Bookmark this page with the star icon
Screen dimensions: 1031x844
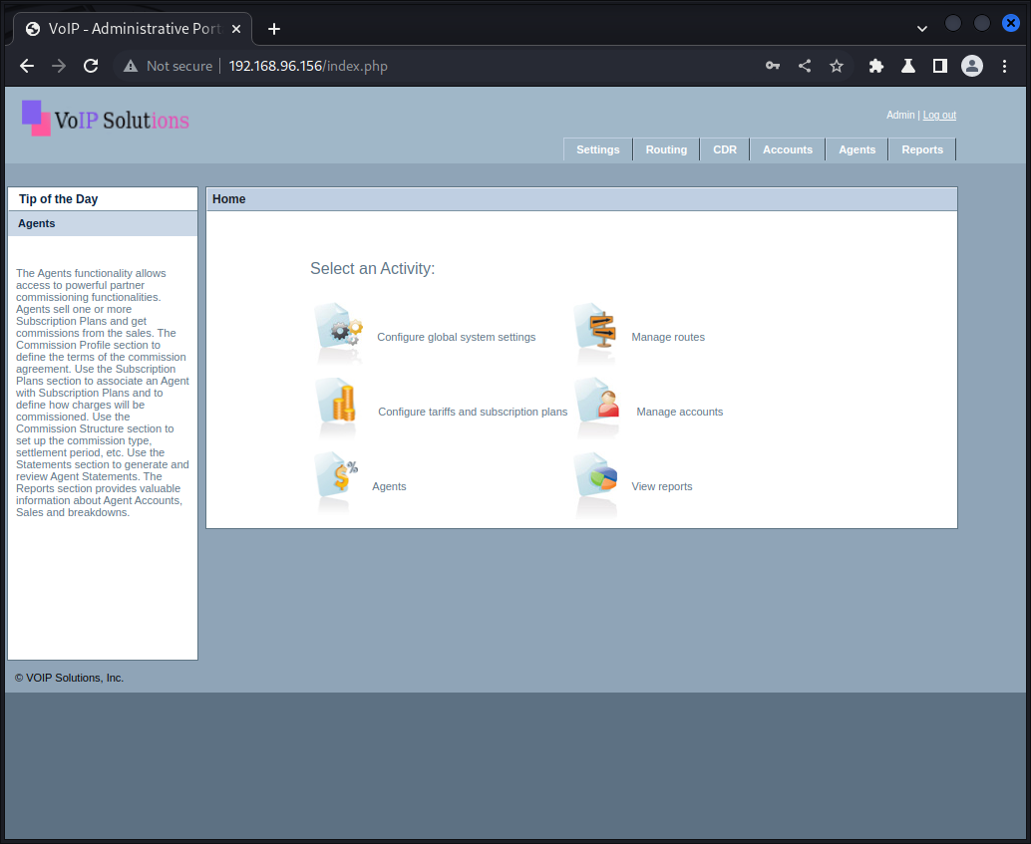(837, 66)
